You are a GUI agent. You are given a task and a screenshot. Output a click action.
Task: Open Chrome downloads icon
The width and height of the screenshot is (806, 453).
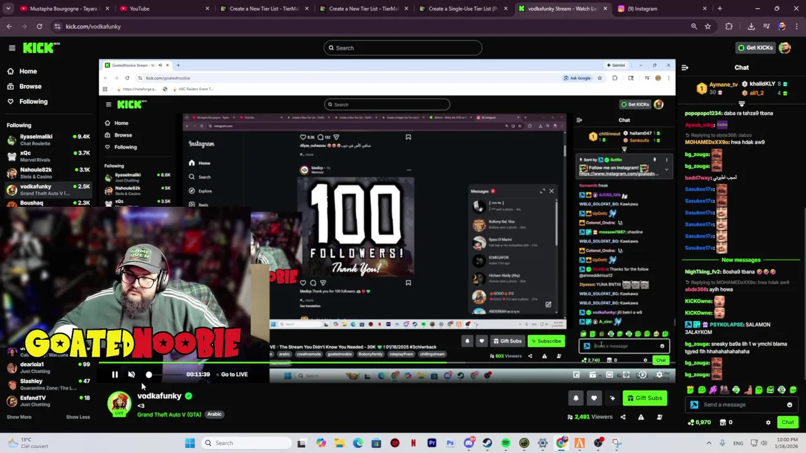coord(751,26)
